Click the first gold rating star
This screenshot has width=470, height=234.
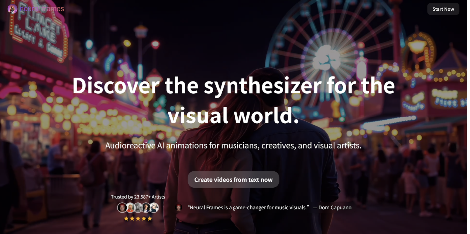tap(126, 218)
